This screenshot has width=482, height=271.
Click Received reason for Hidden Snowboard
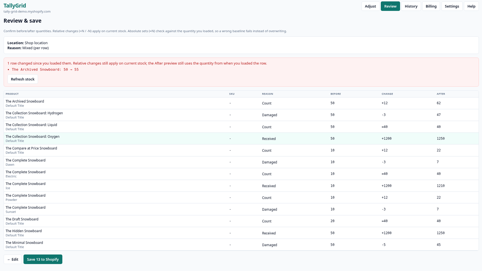[269, 233]
